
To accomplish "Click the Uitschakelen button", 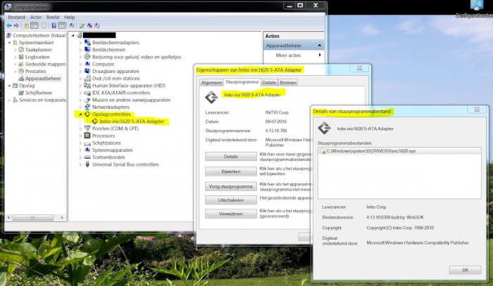I will click(231, 200).
